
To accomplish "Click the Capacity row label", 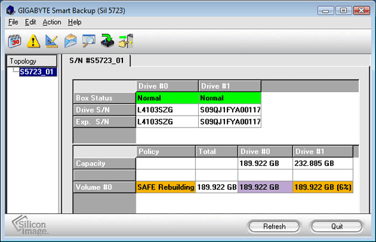I will pos(105,163).
